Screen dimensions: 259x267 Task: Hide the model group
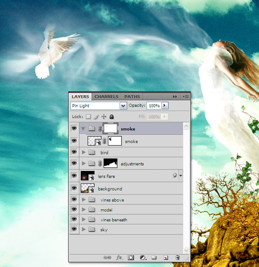tap(74, 209)
